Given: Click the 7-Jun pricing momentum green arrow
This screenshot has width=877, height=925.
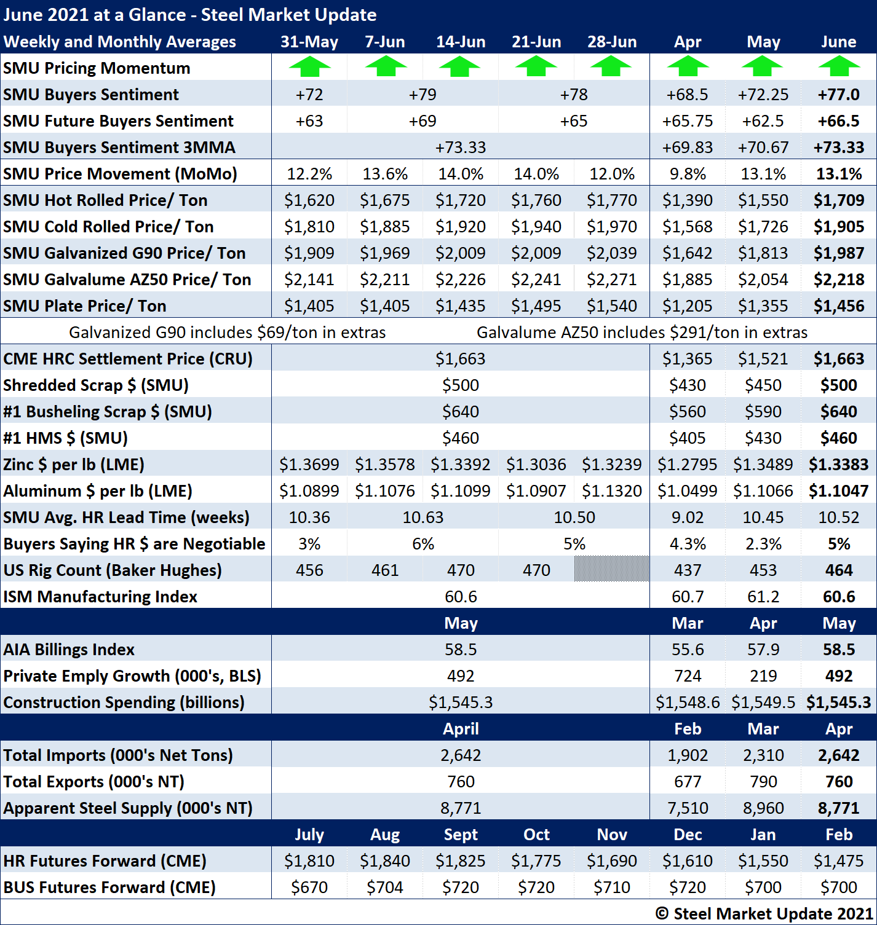Looking at the screenshot, I should pos(385,66).
